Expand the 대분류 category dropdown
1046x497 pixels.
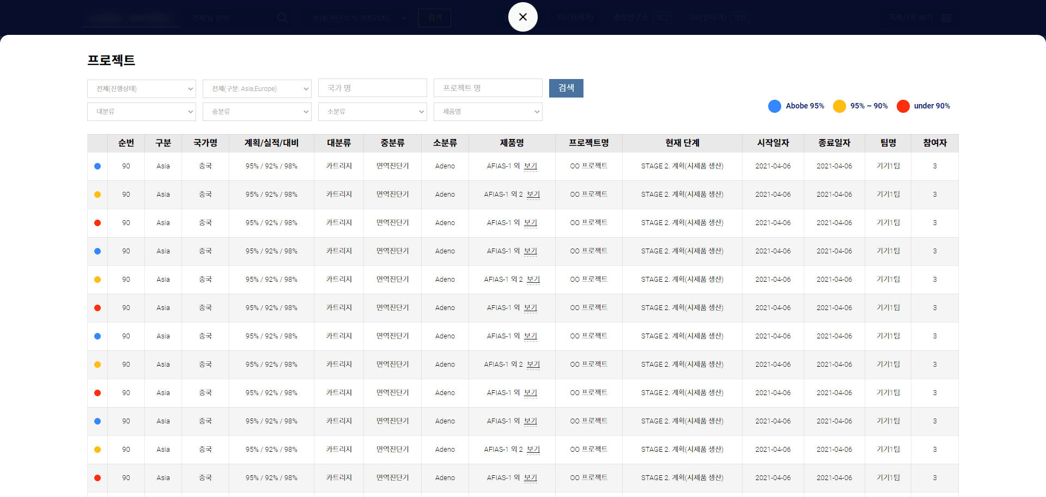tap(142, 112)
